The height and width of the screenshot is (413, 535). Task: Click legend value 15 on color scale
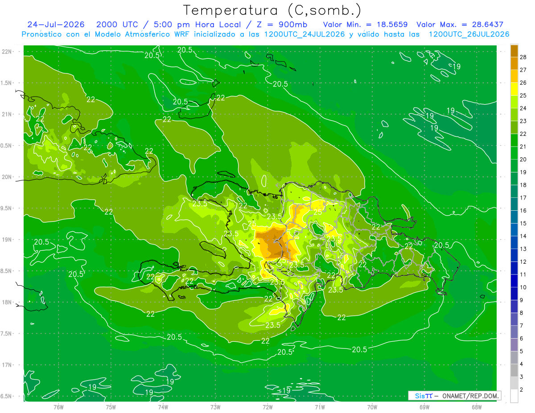point(523,223)
